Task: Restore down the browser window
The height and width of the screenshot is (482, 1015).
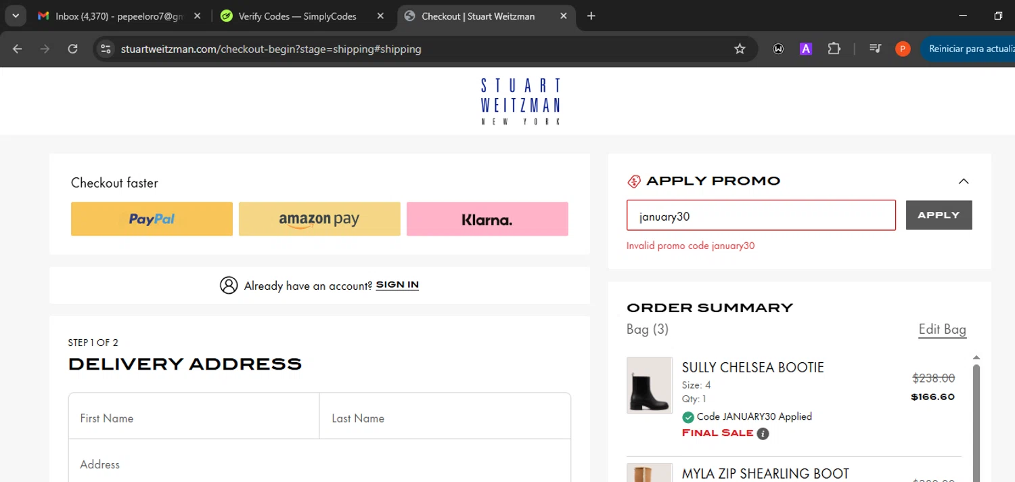Action: click(x=998, y=16)
